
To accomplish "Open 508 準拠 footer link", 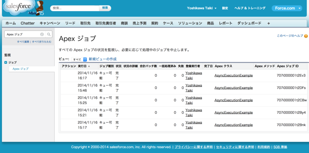I will click(x=280, y=147).
